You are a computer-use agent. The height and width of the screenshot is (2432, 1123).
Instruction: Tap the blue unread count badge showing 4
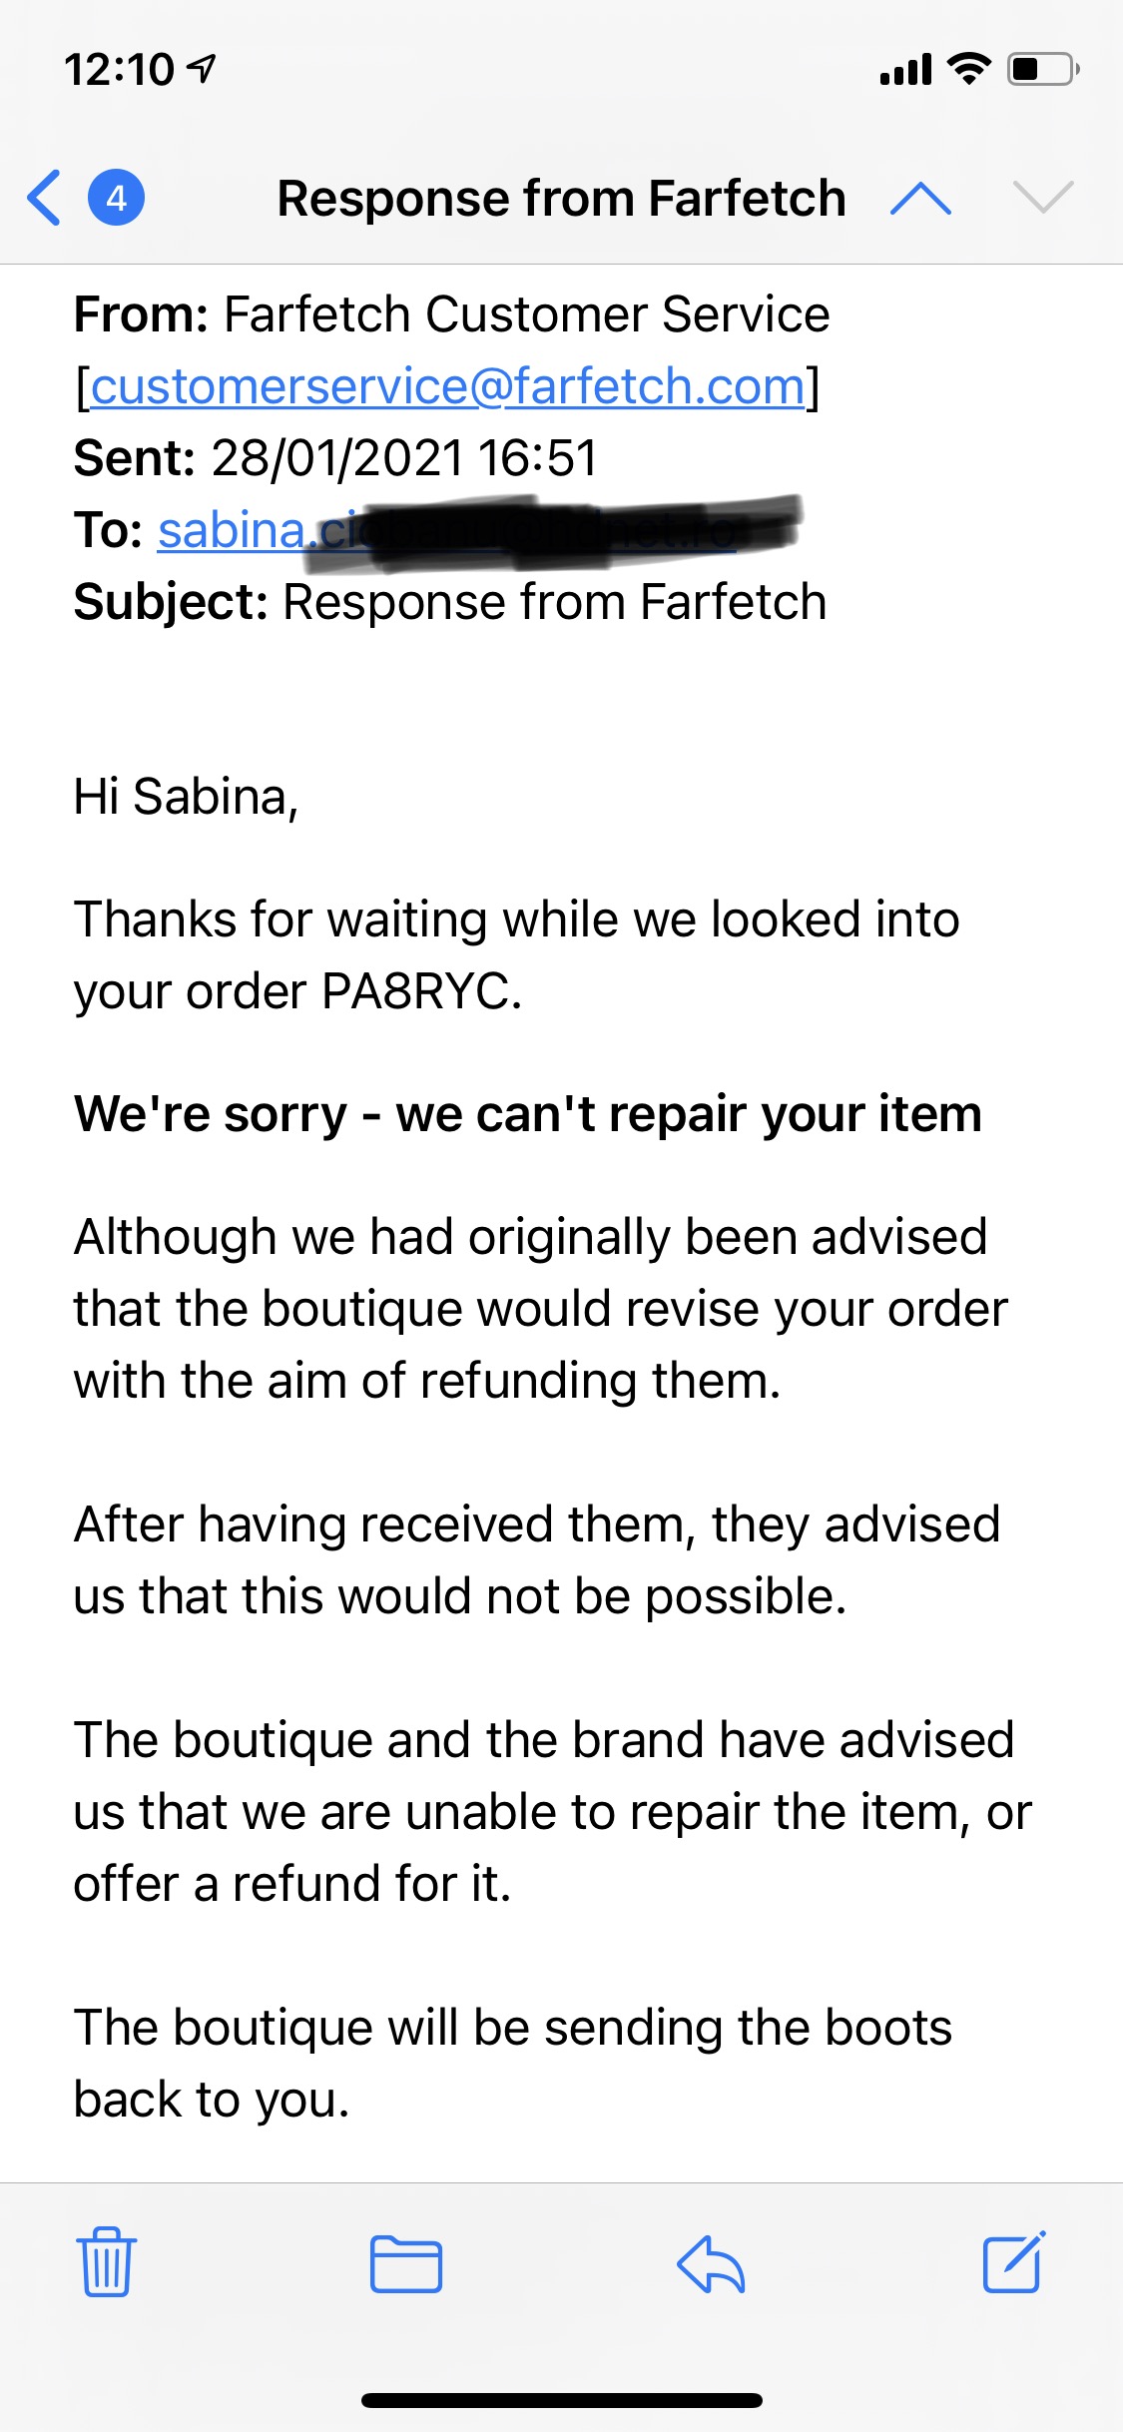pos(116,198)
